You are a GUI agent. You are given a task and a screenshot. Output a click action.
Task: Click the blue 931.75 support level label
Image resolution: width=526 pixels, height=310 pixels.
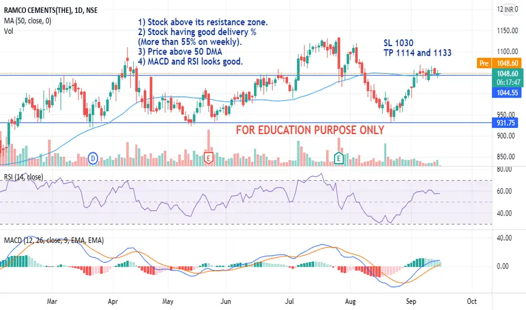point(505,123)
